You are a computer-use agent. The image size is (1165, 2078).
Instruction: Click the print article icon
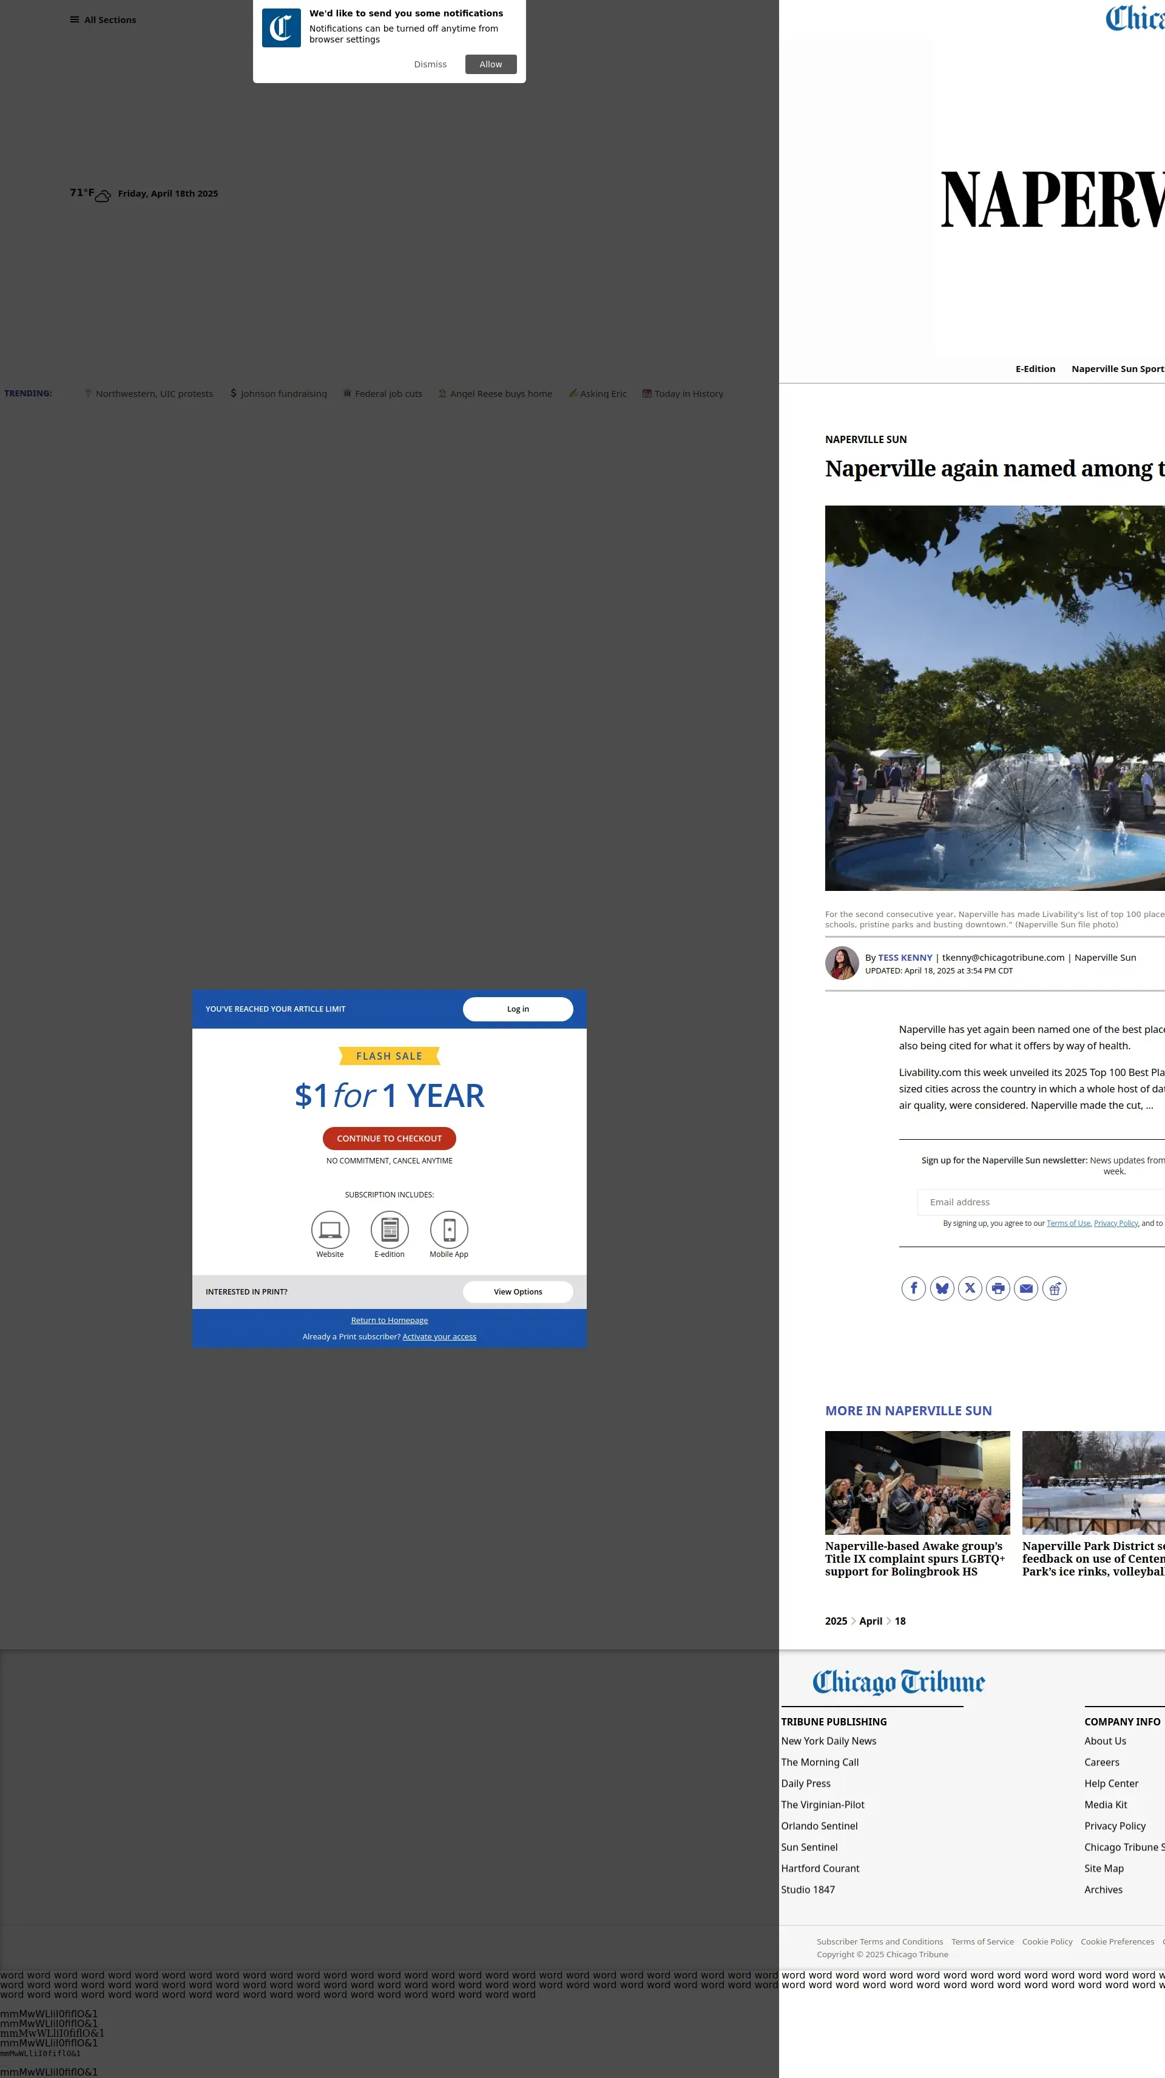point(998,1288)
